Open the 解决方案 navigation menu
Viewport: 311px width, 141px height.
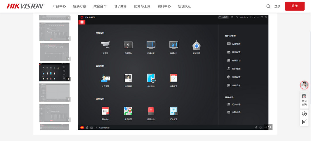pos(79,6)
